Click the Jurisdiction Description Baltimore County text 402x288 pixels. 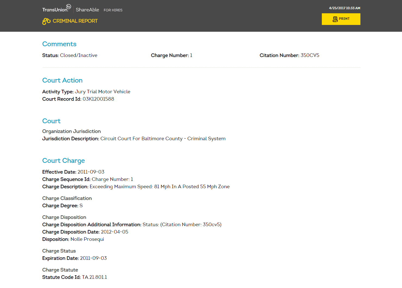pyautogui.click(x=163, y=139)
